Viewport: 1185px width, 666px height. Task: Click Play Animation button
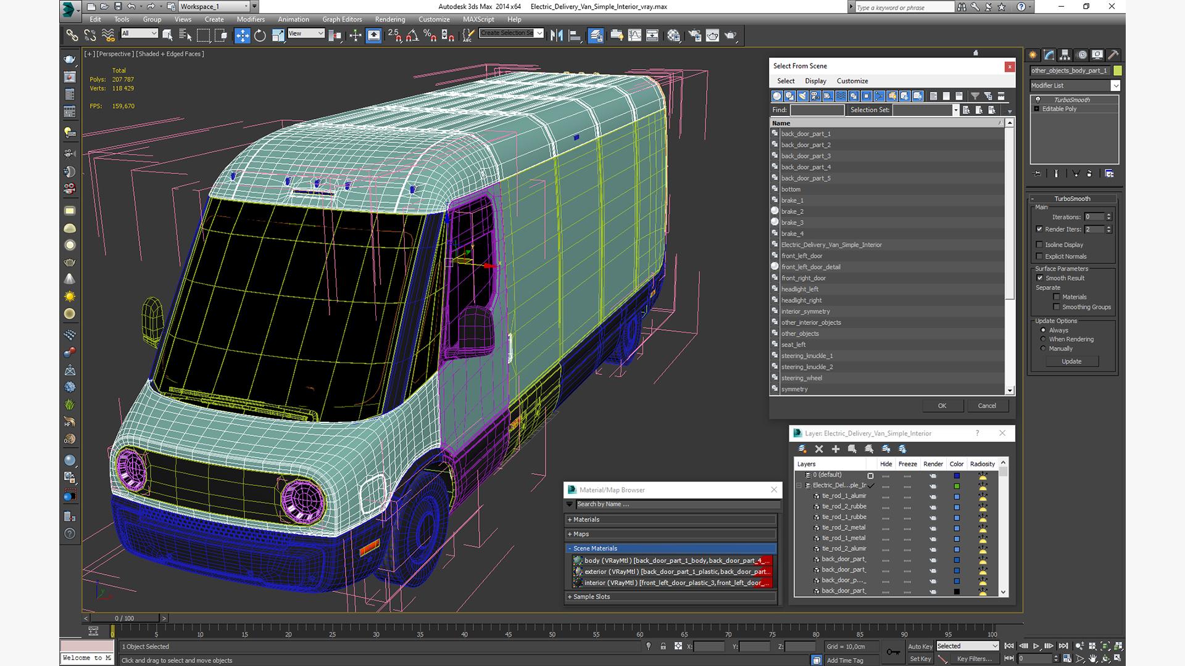(1036, 646)
